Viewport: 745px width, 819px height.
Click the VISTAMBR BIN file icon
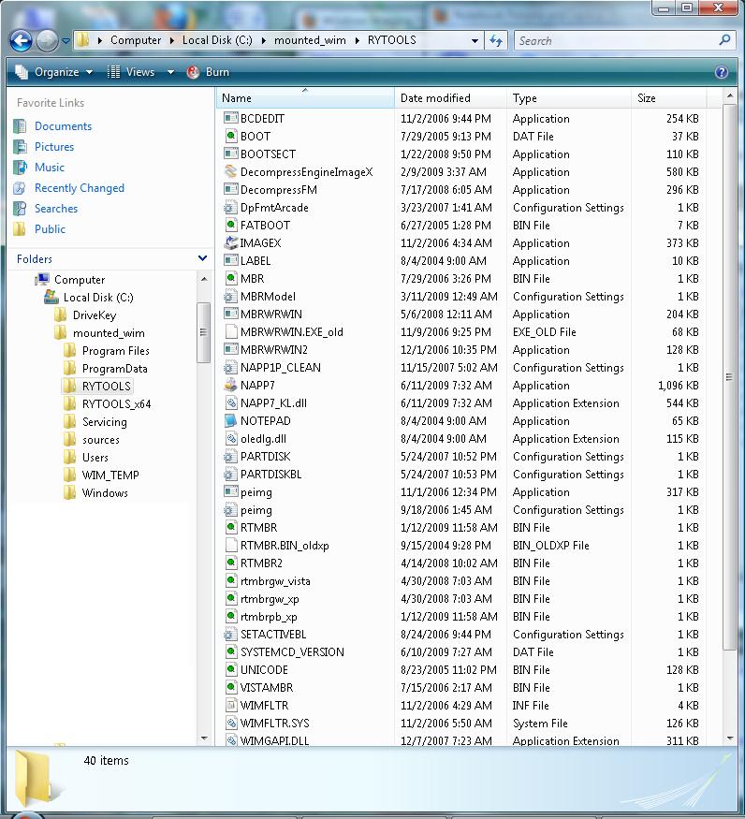click(x=230, y=687)
